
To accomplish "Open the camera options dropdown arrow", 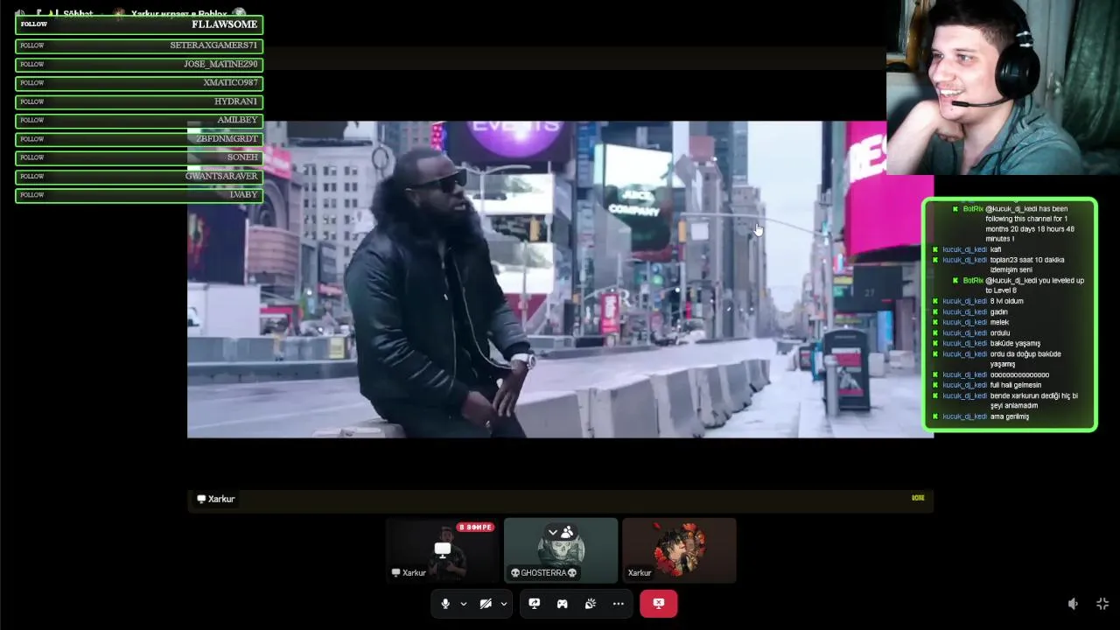I will pos(504,604).
